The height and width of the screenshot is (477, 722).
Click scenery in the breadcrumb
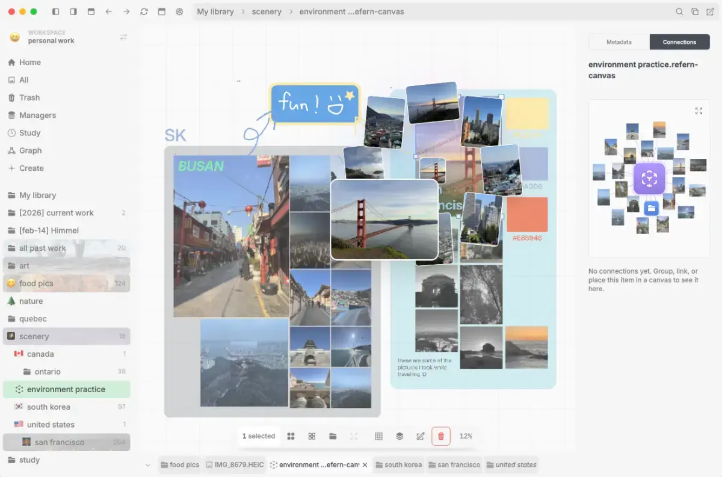(267, 11)
